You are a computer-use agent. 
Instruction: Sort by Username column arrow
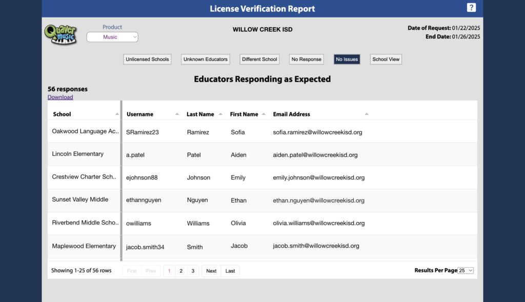point(177,114)
